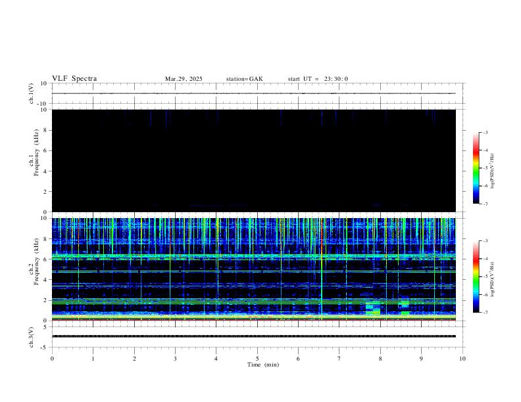Click time axis tick label '5'

coord(257,359)
